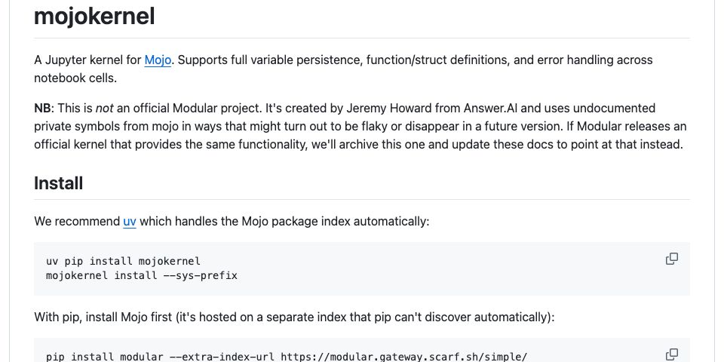This screenshot has height=362, width=724.
Task: Click the '--sys-prefix' flag in code
Action: pos(203,275)
